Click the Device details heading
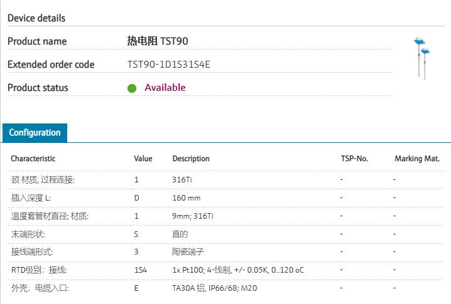This screenshot has height=304, width=451. click(36, 18)
